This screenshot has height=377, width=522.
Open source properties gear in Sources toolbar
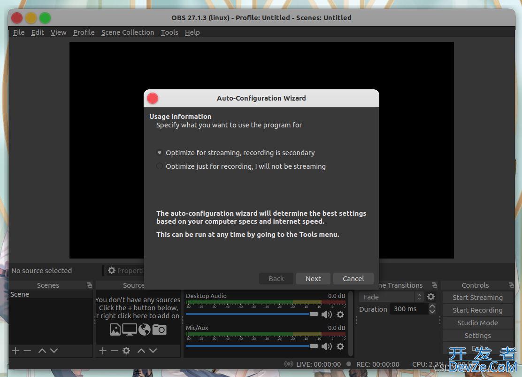click(x=126, y=350)
